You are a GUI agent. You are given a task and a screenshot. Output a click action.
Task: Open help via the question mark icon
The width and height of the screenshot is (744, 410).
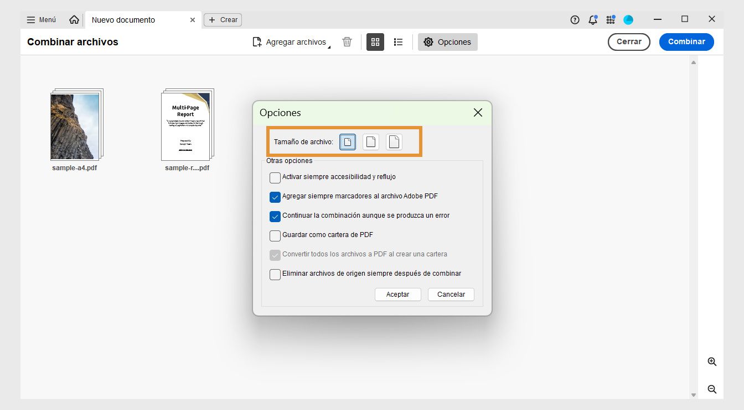tap(575, 19)
